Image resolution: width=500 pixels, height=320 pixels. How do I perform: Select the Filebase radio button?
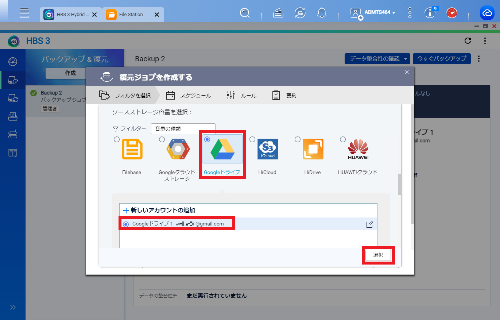click(x=116, y=139)
